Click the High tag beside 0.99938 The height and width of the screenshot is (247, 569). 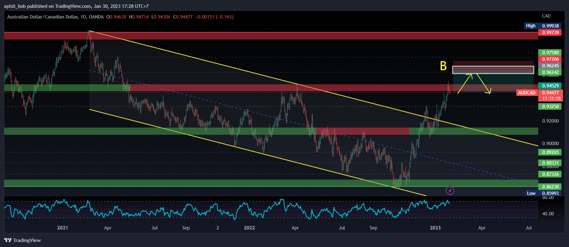531,26
